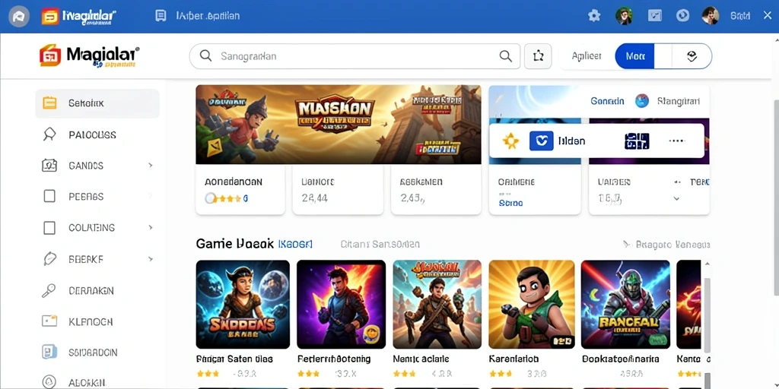
Task: Click the Pangar Saten tias game title
Action: (x=235, y=359)
